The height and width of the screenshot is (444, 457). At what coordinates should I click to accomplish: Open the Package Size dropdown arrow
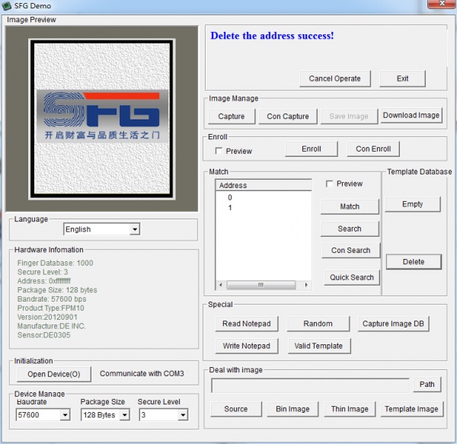[x=125, y=415]
